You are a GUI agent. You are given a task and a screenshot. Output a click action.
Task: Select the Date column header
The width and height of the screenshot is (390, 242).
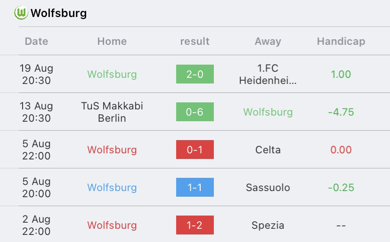coord(36,41)
